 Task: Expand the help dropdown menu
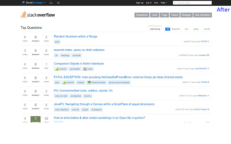164,3
